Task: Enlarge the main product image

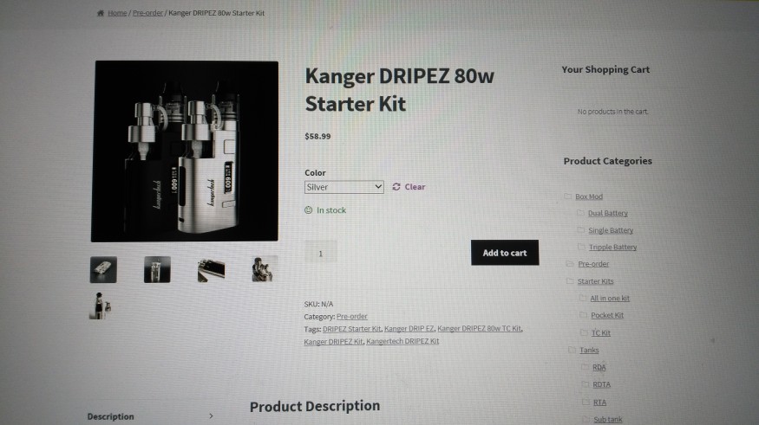Action: pos(185,151)
